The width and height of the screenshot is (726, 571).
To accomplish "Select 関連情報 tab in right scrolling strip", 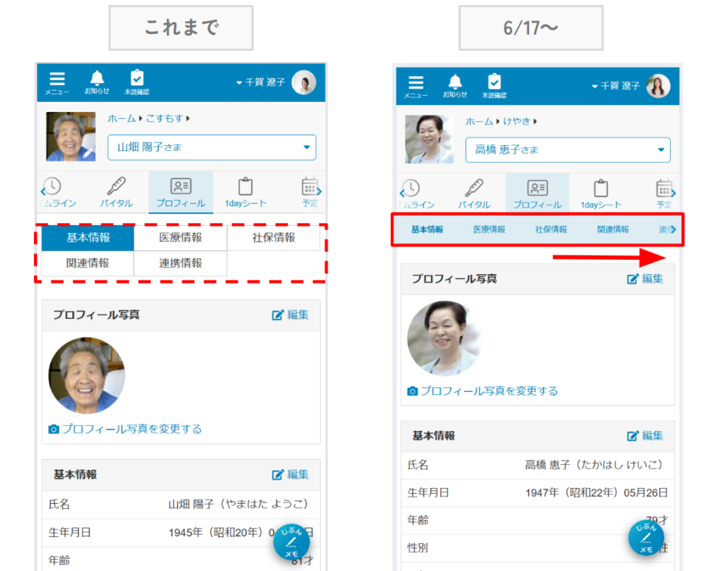I will point(613,230).
